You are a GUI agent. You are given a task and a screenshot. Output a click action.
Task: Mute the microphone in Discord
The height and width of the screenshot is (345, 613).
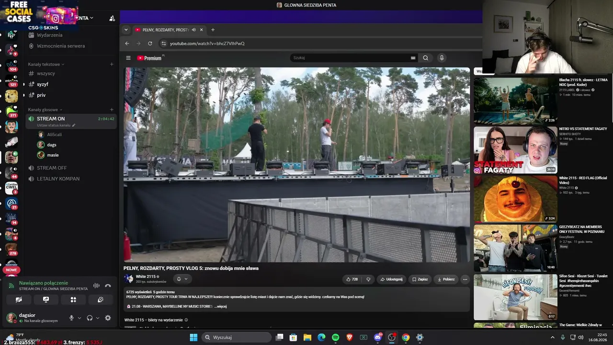(71, 318)
